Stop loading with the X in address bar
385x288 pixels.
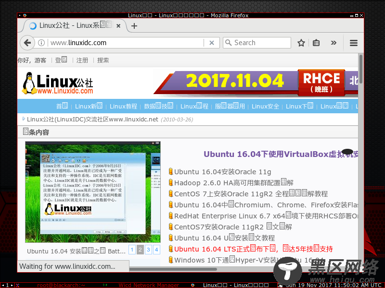coord(212,43)
